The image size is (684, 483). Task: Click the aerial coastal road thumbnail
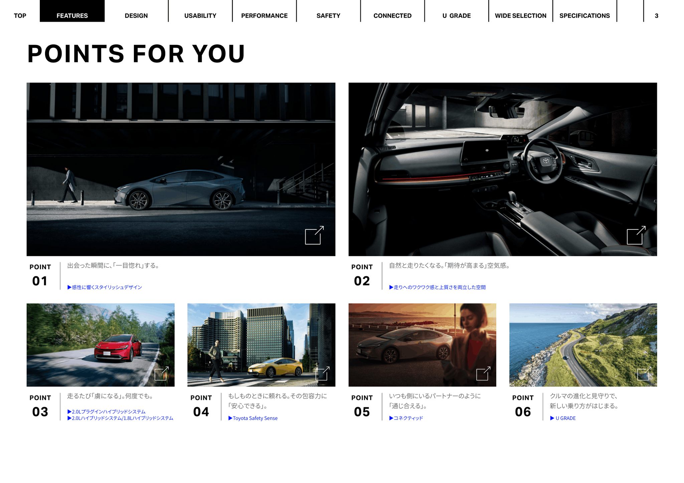coord(583,345)
